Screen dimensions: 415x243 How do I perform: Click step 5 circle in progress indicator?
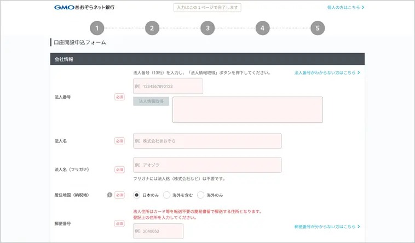318,29
